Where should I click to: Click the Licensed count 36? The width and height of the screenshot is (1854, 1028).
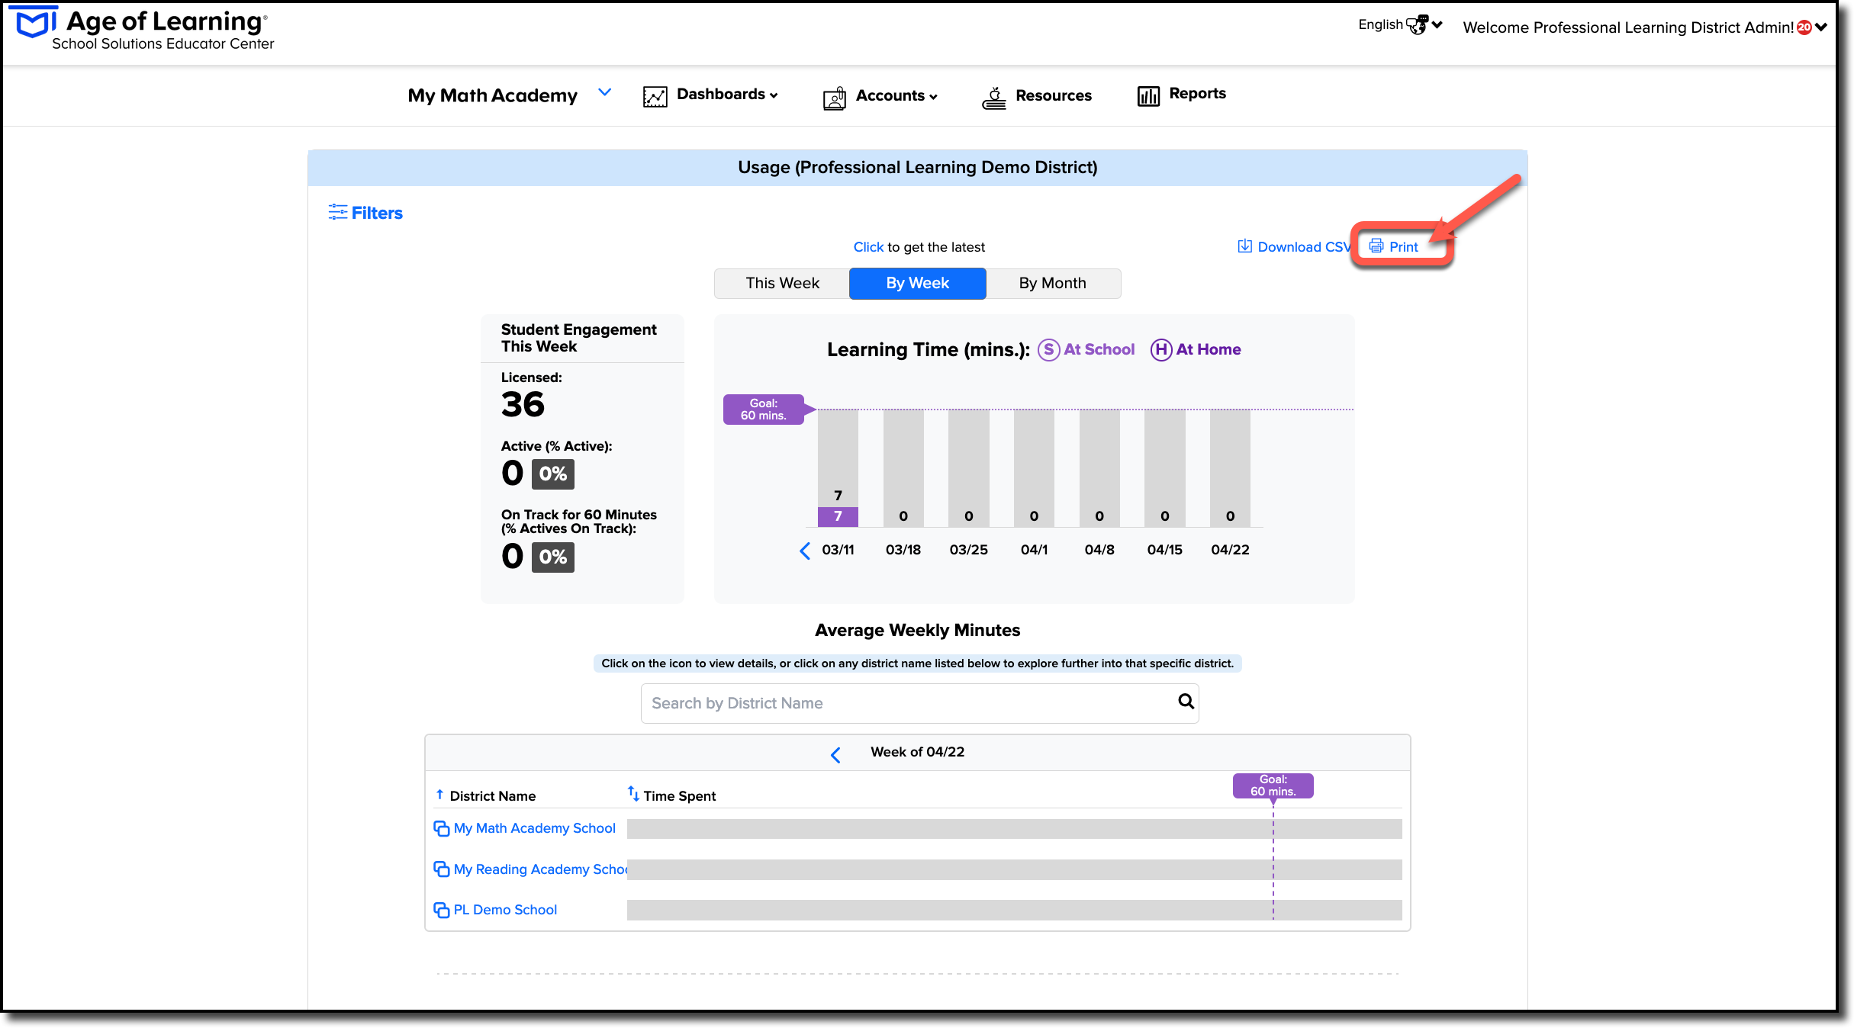click(x=523, y=404)
